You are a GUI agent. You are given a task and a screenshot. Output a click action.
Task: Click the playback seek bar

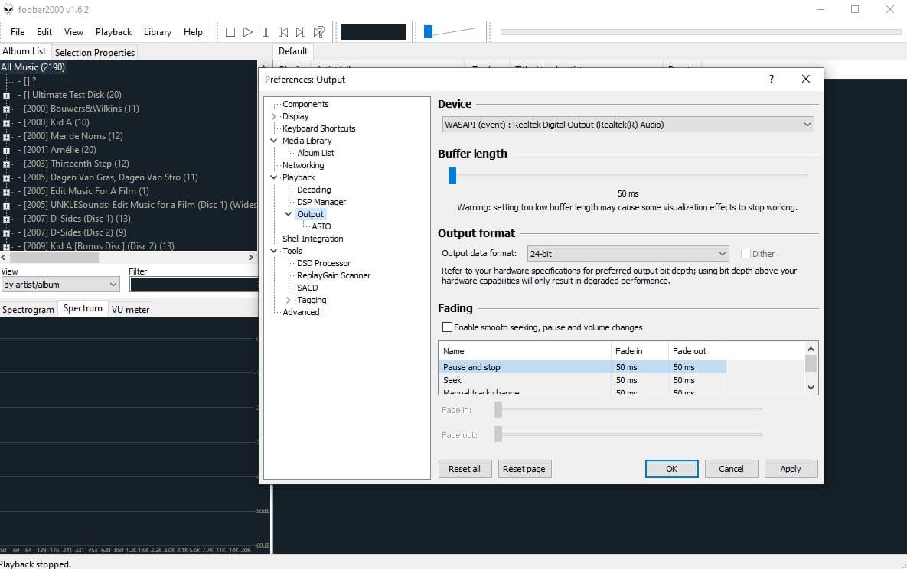click(700, 32)
